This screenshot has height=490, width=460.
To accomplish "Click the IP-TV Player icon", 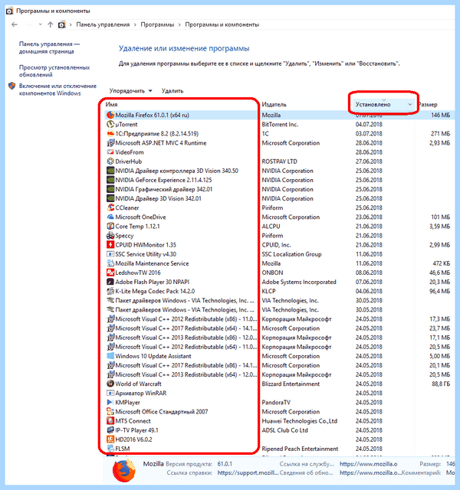I will [x=110, y=430].
